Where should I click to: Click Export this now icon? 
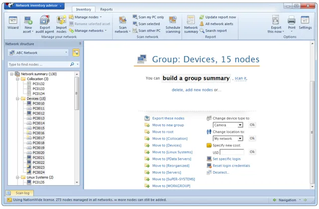(276, 20)
